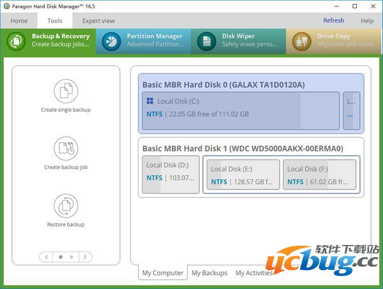Viewport: 383px width, 289px height.
Task: Open the Drive Copy migration icon
Action: [x=301, y=41]
